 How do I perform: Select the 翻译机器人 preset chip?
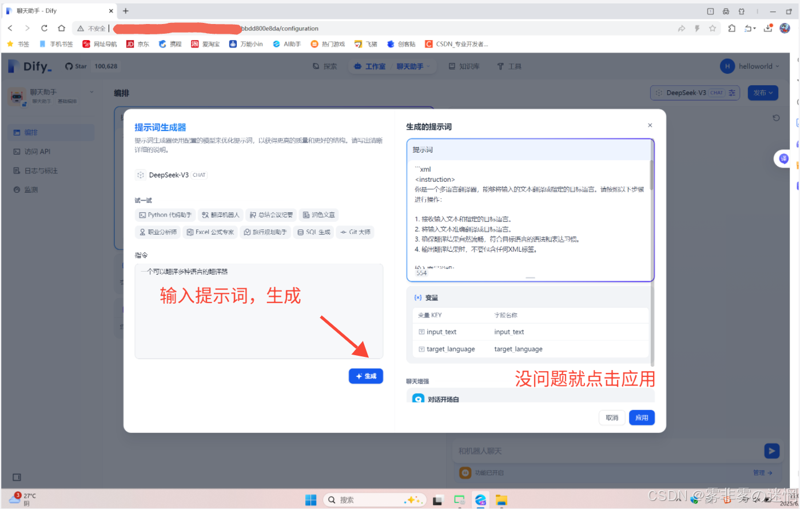click(x=221, y=215)
